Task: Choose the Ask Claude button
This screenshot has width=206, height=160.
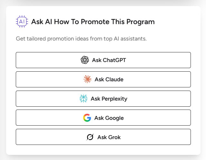Action: pyautogui.click(x=103, y=79)
